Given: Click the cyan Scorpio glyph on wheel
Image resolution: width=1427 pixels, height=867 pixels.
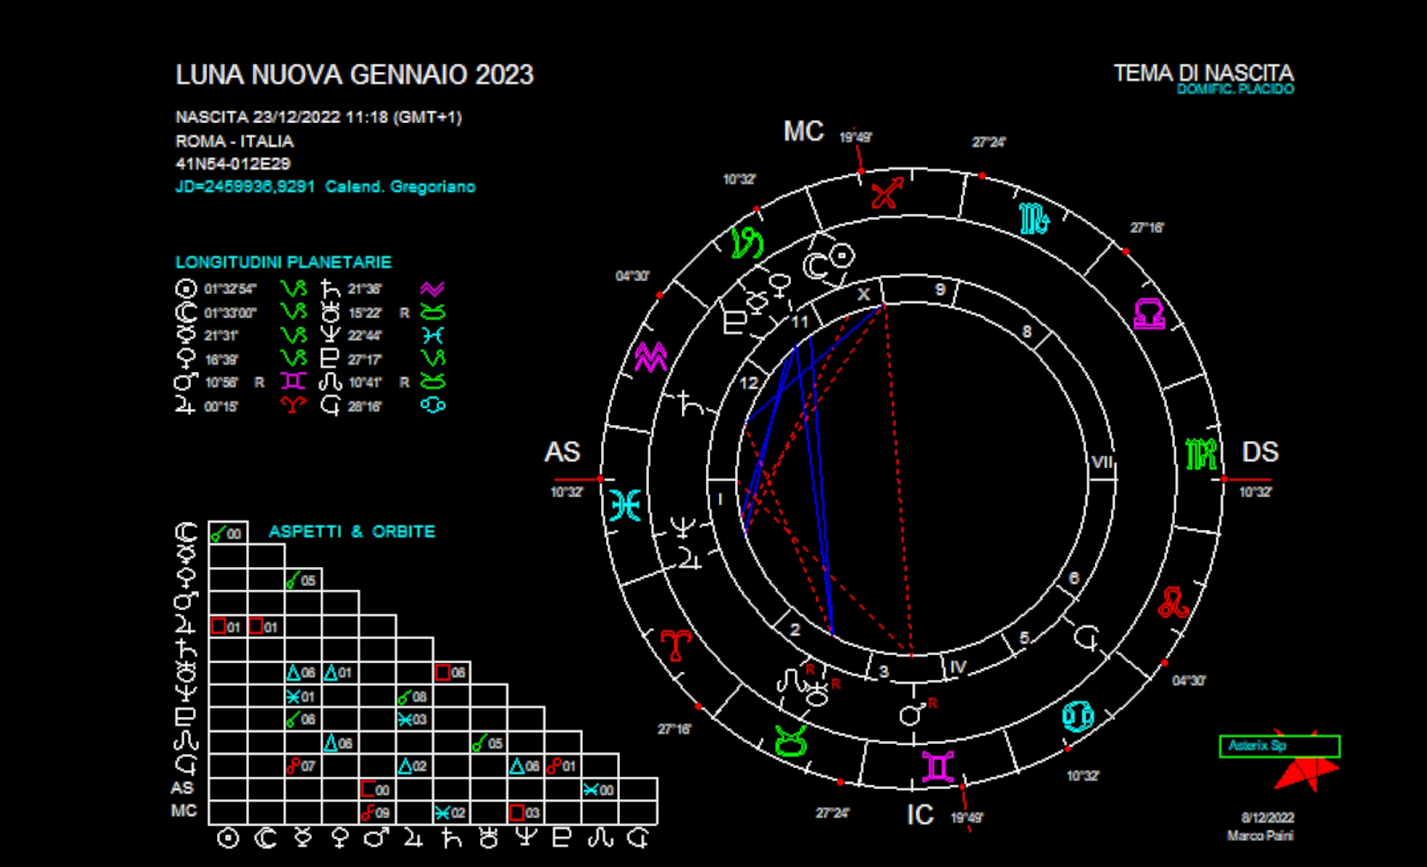Looking at the screenshot, I should [x=1034, y=218].
